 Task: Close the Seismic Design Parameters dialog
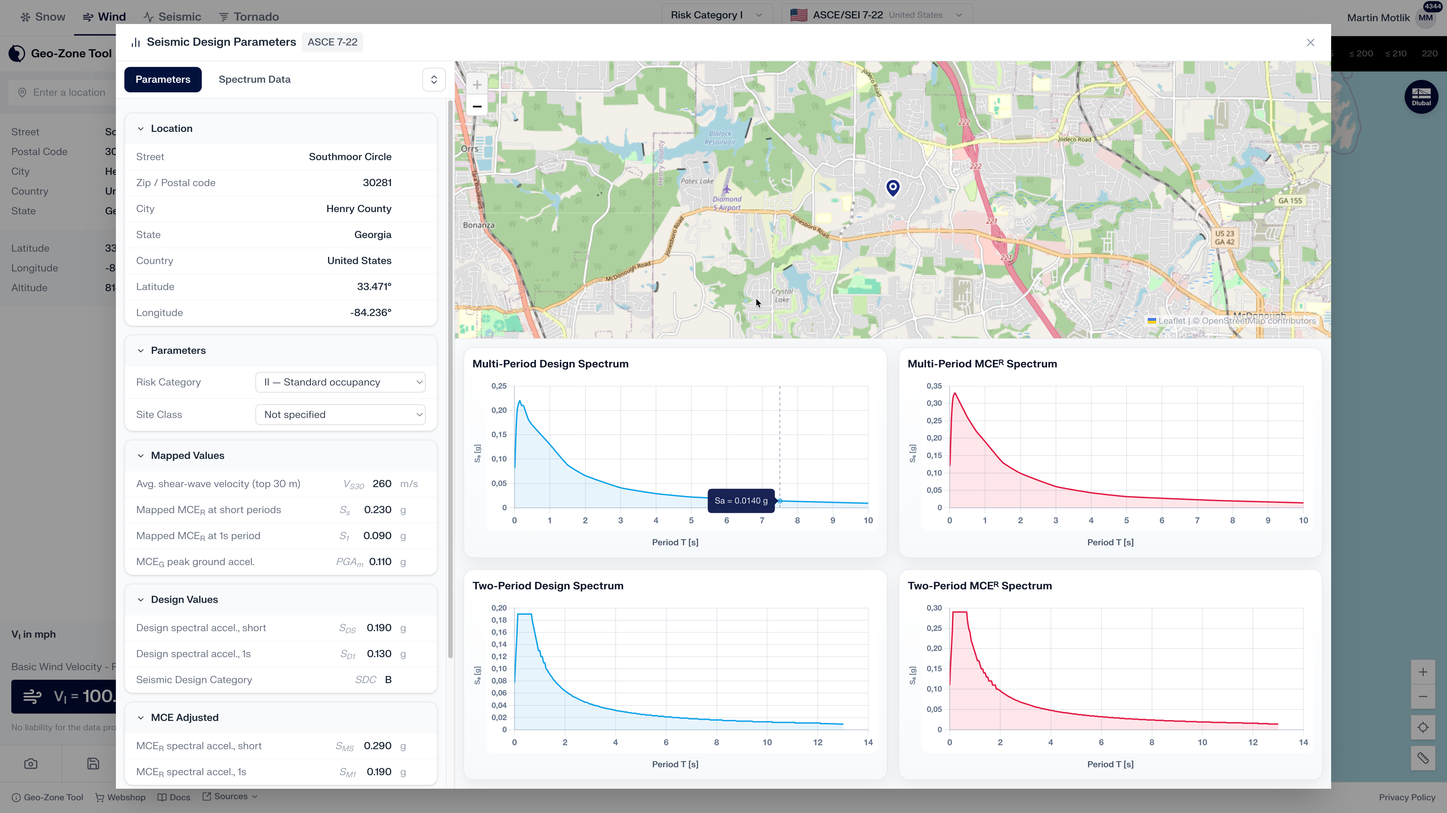[1310, 43]
